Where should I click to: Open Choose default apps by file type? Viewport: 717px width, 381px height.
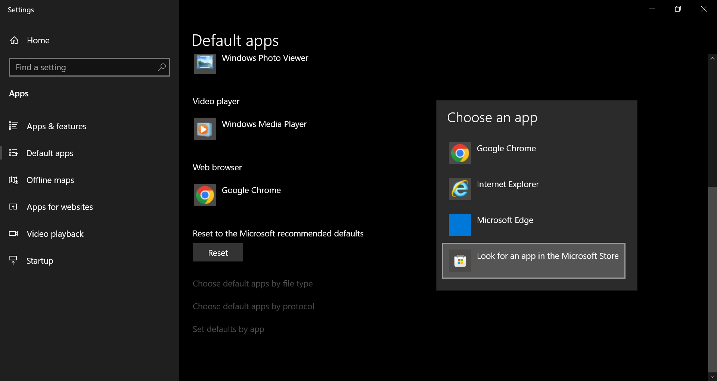[253, 284]
